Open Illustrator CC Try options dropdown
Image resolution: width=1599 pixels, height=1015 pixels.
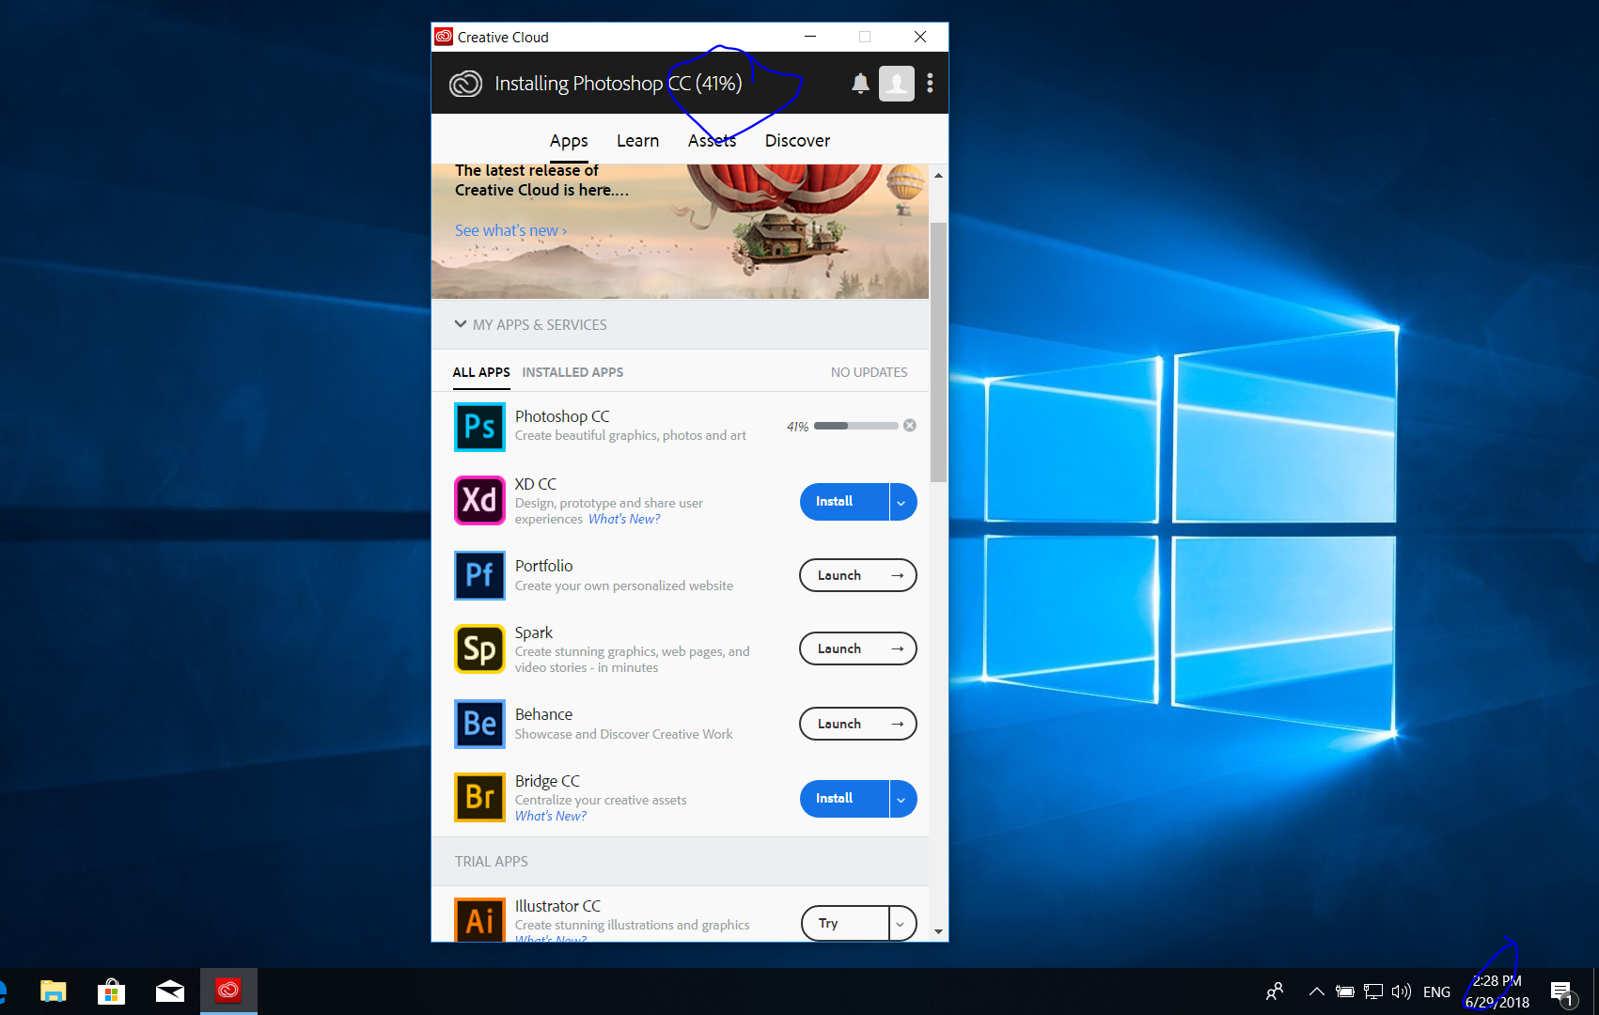[x=902, y=923]
